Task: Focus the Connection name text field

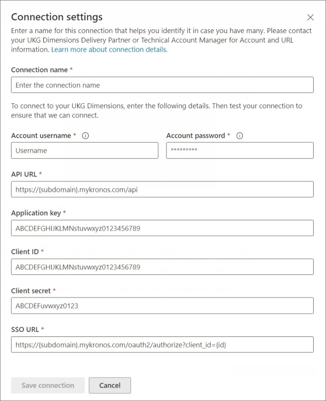Action: pos(162,85)
